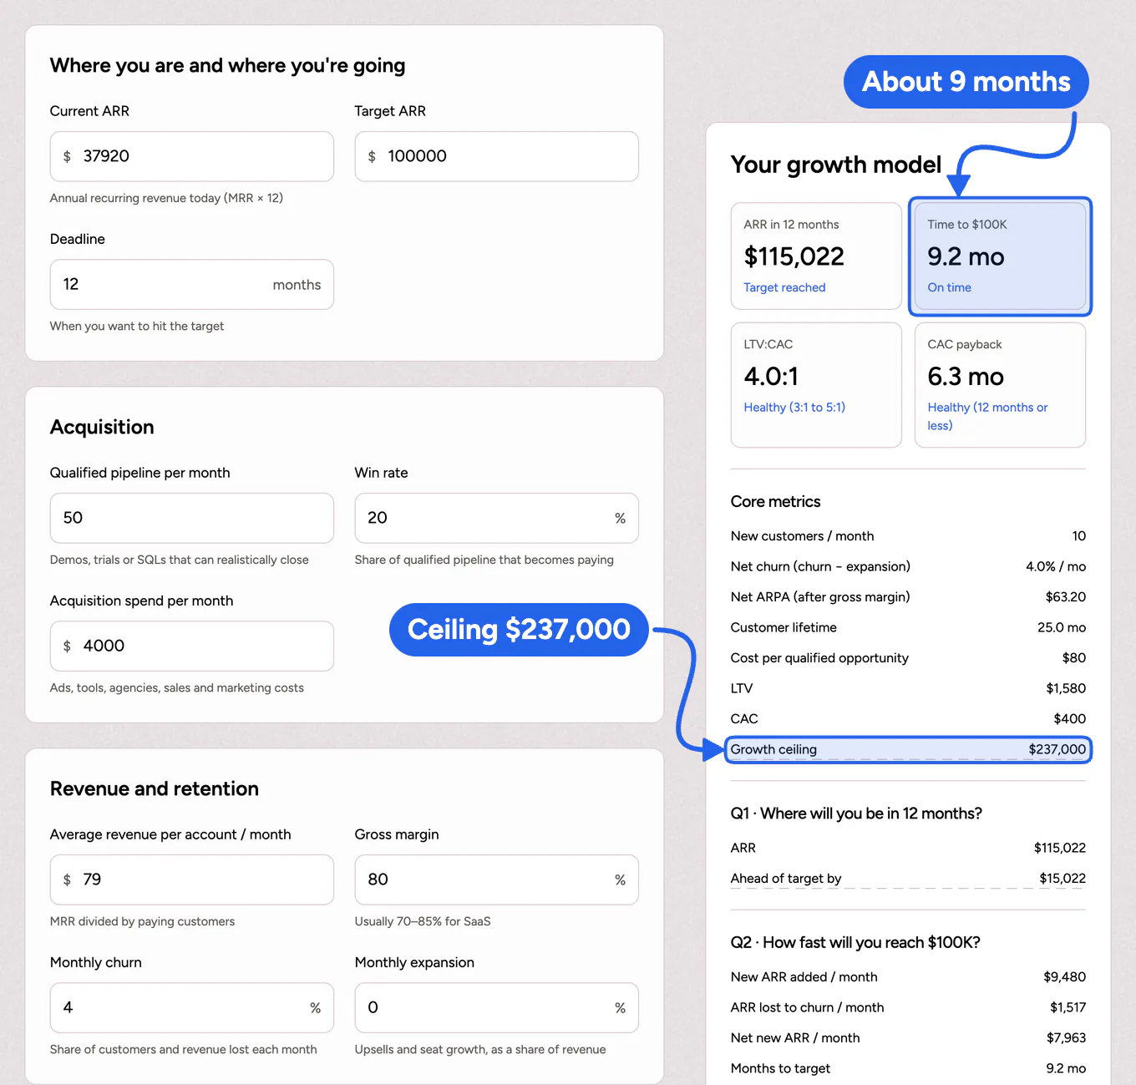Select the 'ARR lost to churn / month' row
Screen dimensions: 1136x1085
(908, 1007)
